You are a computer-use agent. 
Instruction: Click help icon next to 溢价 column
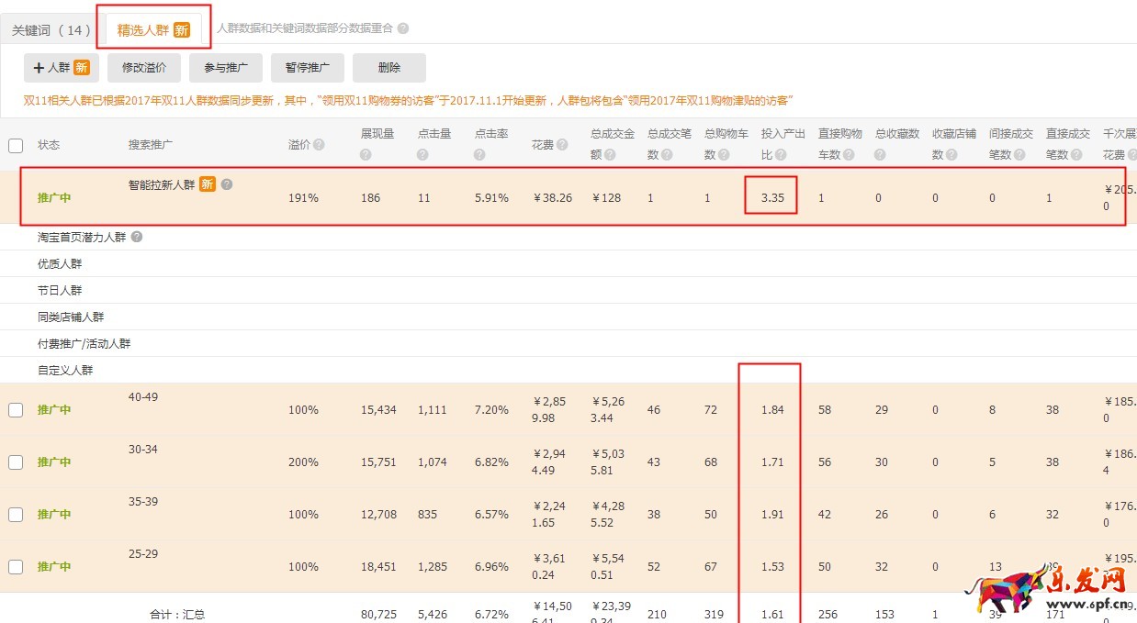(x=319, y=145)
